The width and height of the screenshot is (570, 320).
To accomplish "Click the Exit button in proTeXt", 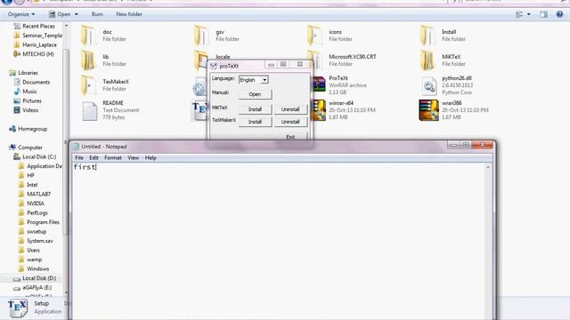I will [x=290, y=137].
